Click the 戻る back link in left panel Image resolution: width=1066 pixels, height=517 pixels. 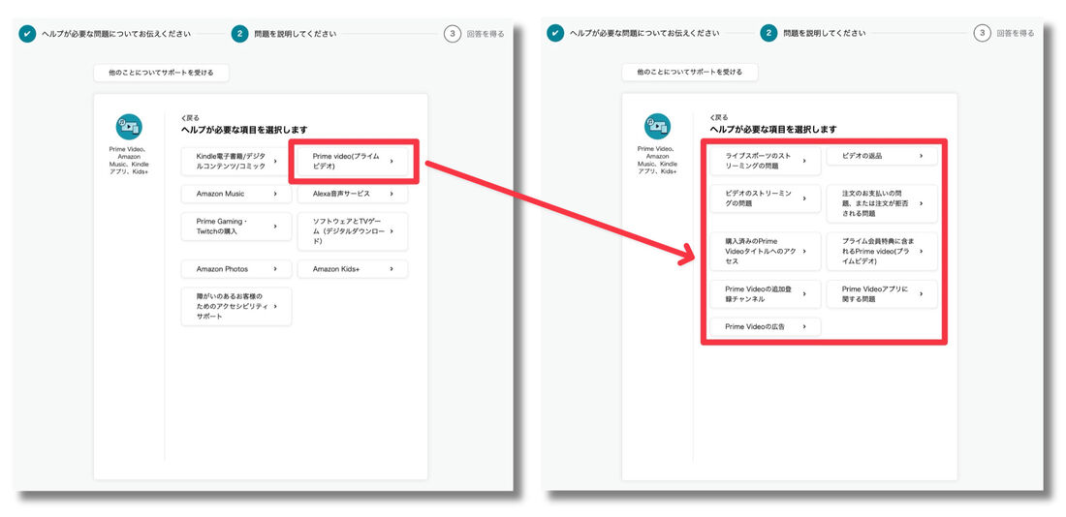tap(190, 117)
